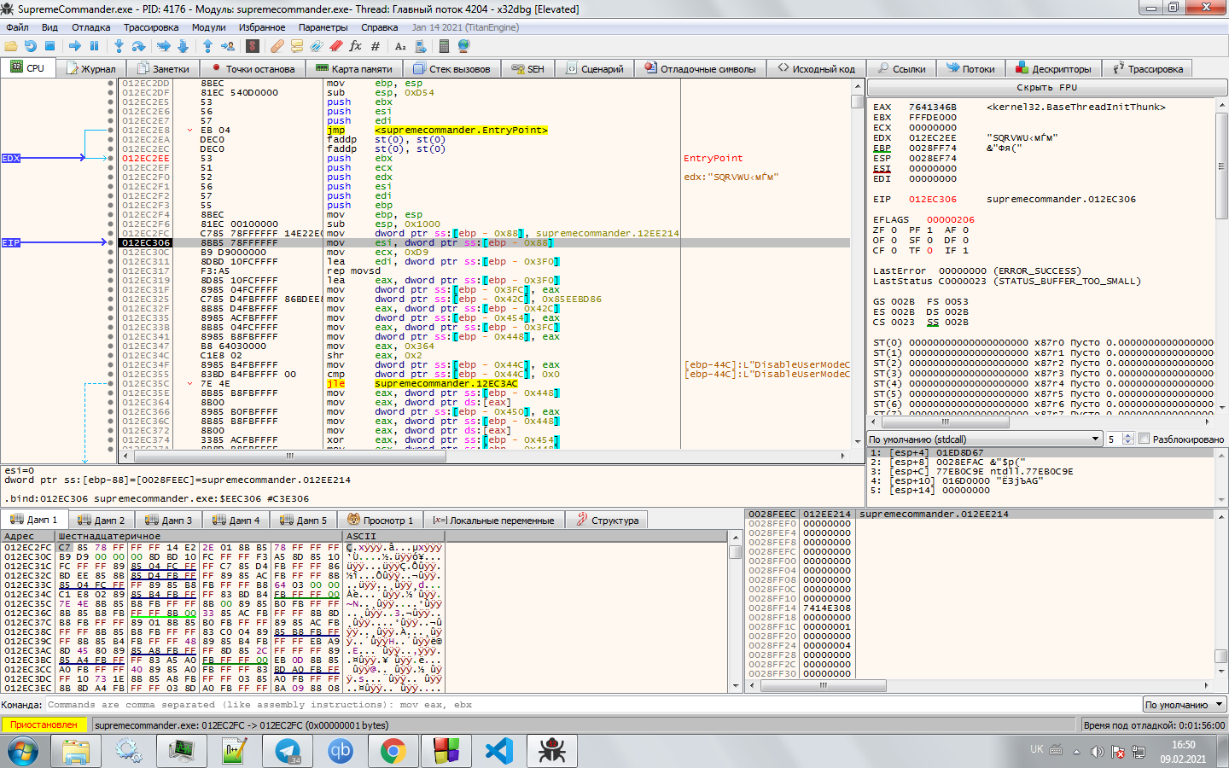Click the disassembly horizontal scrollbar
Screen dimensions: 1229x768
pos(485,456)
